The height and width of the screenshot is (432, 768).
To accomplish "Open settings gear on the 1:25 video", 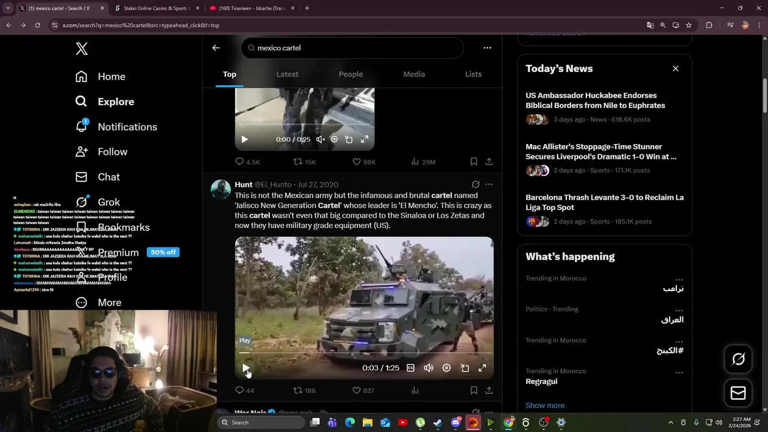I will coord(446,368).
